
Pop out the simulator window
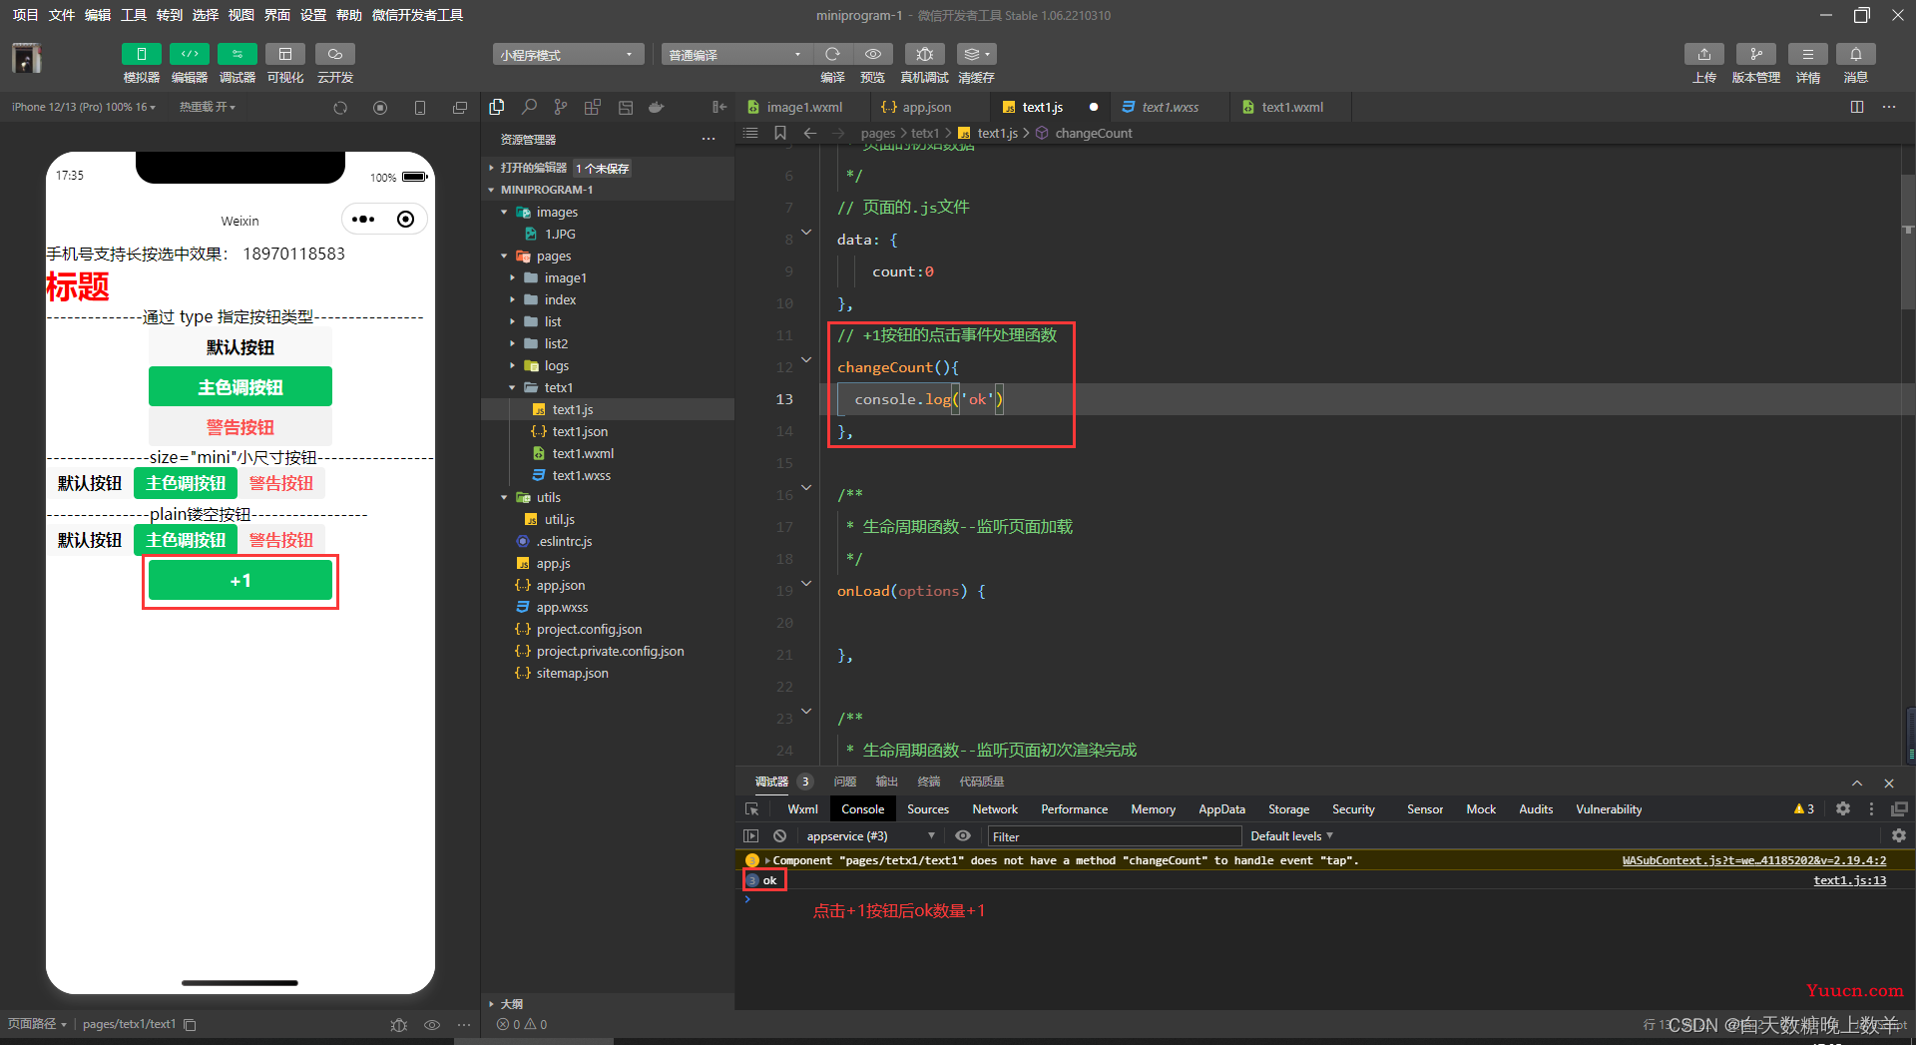[459, 108]
